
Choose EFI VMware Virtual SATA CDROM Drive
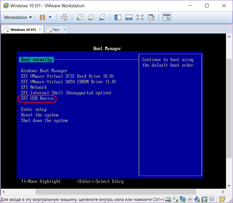click(x=68, y=82)
